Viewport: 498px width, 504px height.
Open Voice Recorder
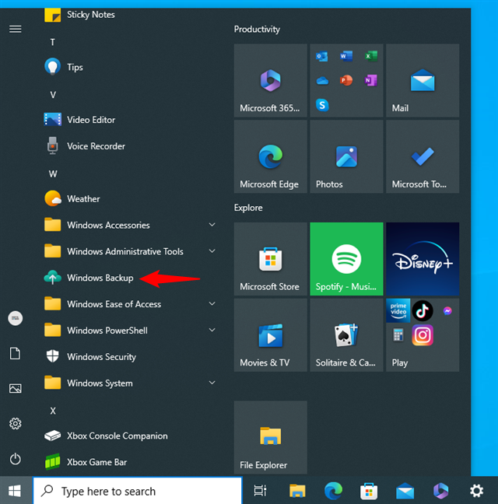point(128,146)
